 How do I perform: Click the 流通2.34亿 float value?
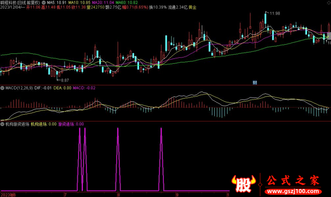[177, 7]
